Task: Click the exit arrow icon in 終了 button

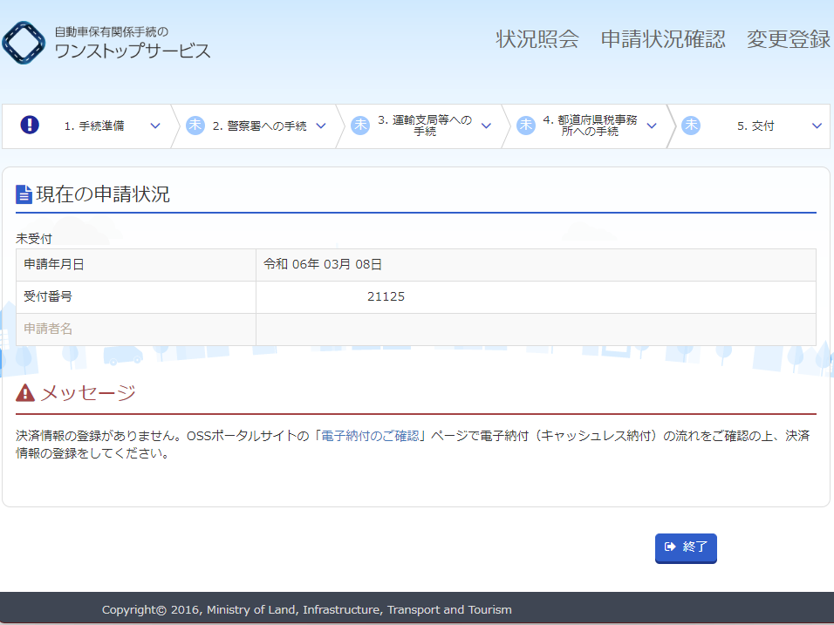Action: point(670,547)
